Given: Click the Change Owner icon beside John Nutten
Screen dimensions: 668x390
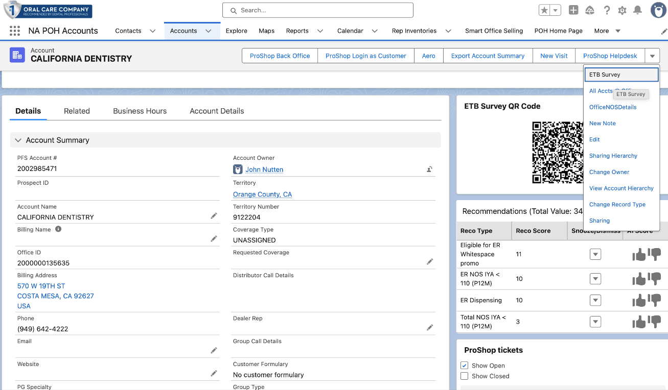Looking at the screenshot, I should 430,169.
